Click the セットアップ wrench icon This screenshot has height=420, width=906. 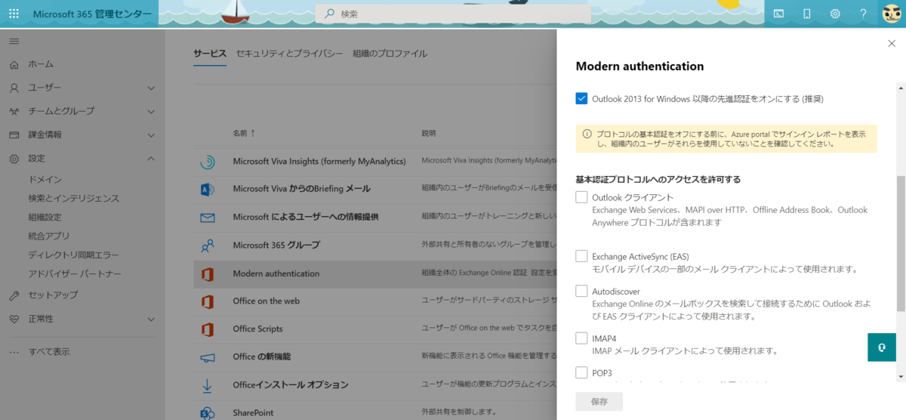14,295
